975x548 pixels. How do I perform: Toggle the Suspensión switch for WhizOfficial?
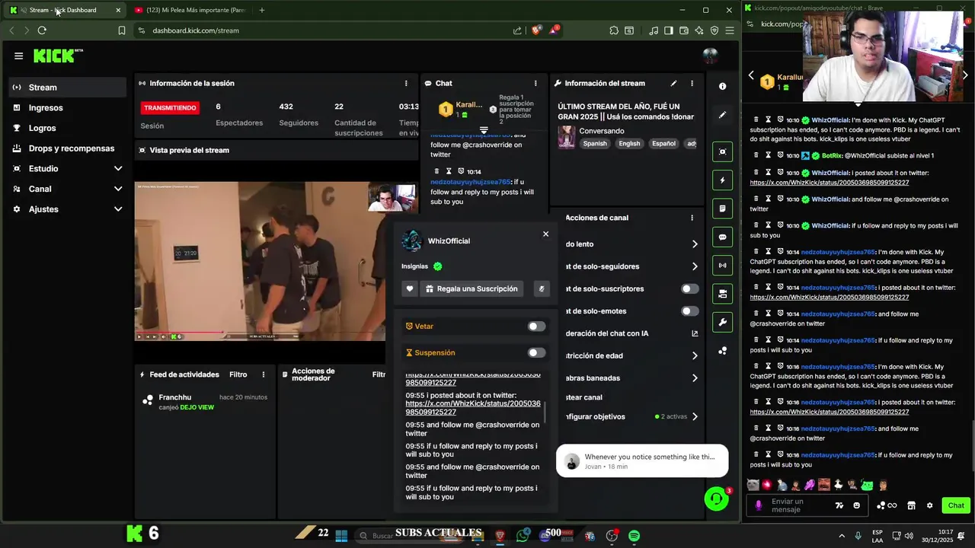(x=536, y=352)
